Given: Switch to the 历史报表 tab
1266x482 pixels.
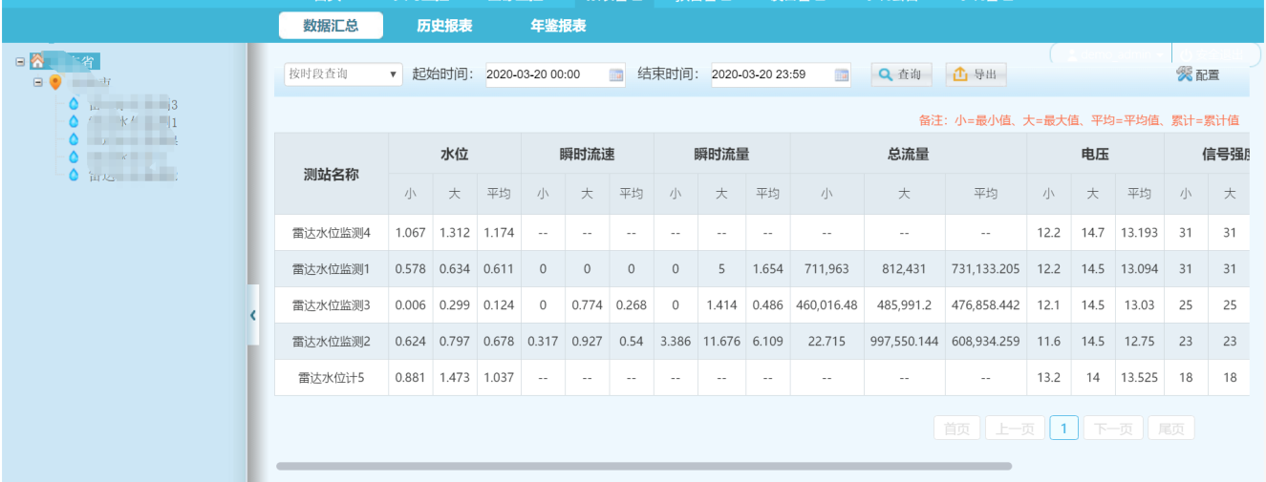Looking at the screenshot, I should pos(444,26).
